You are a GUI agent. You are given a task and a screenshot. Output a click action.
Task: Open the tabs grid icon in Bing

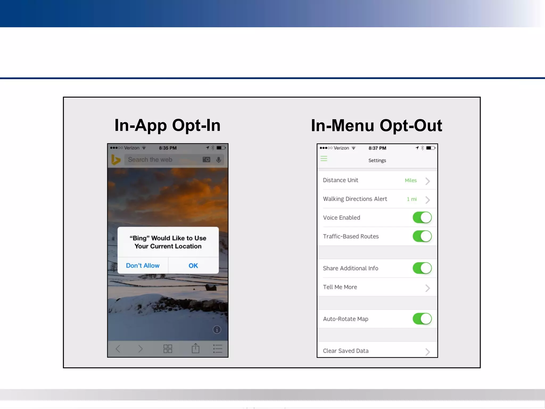click(168, 349)
